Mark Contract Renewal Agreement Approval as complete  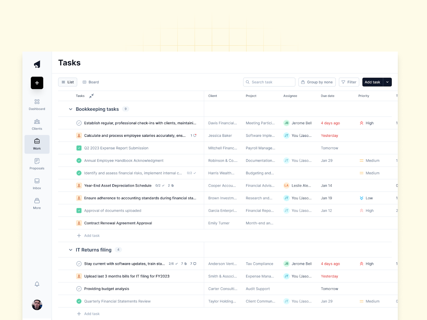(79, 223)
